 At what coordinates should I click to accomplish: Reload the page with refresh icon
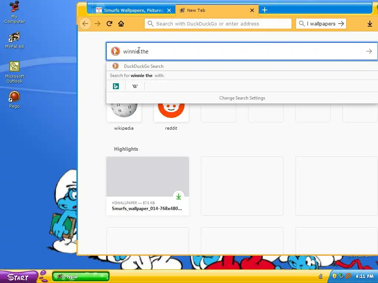coord(109,24)
